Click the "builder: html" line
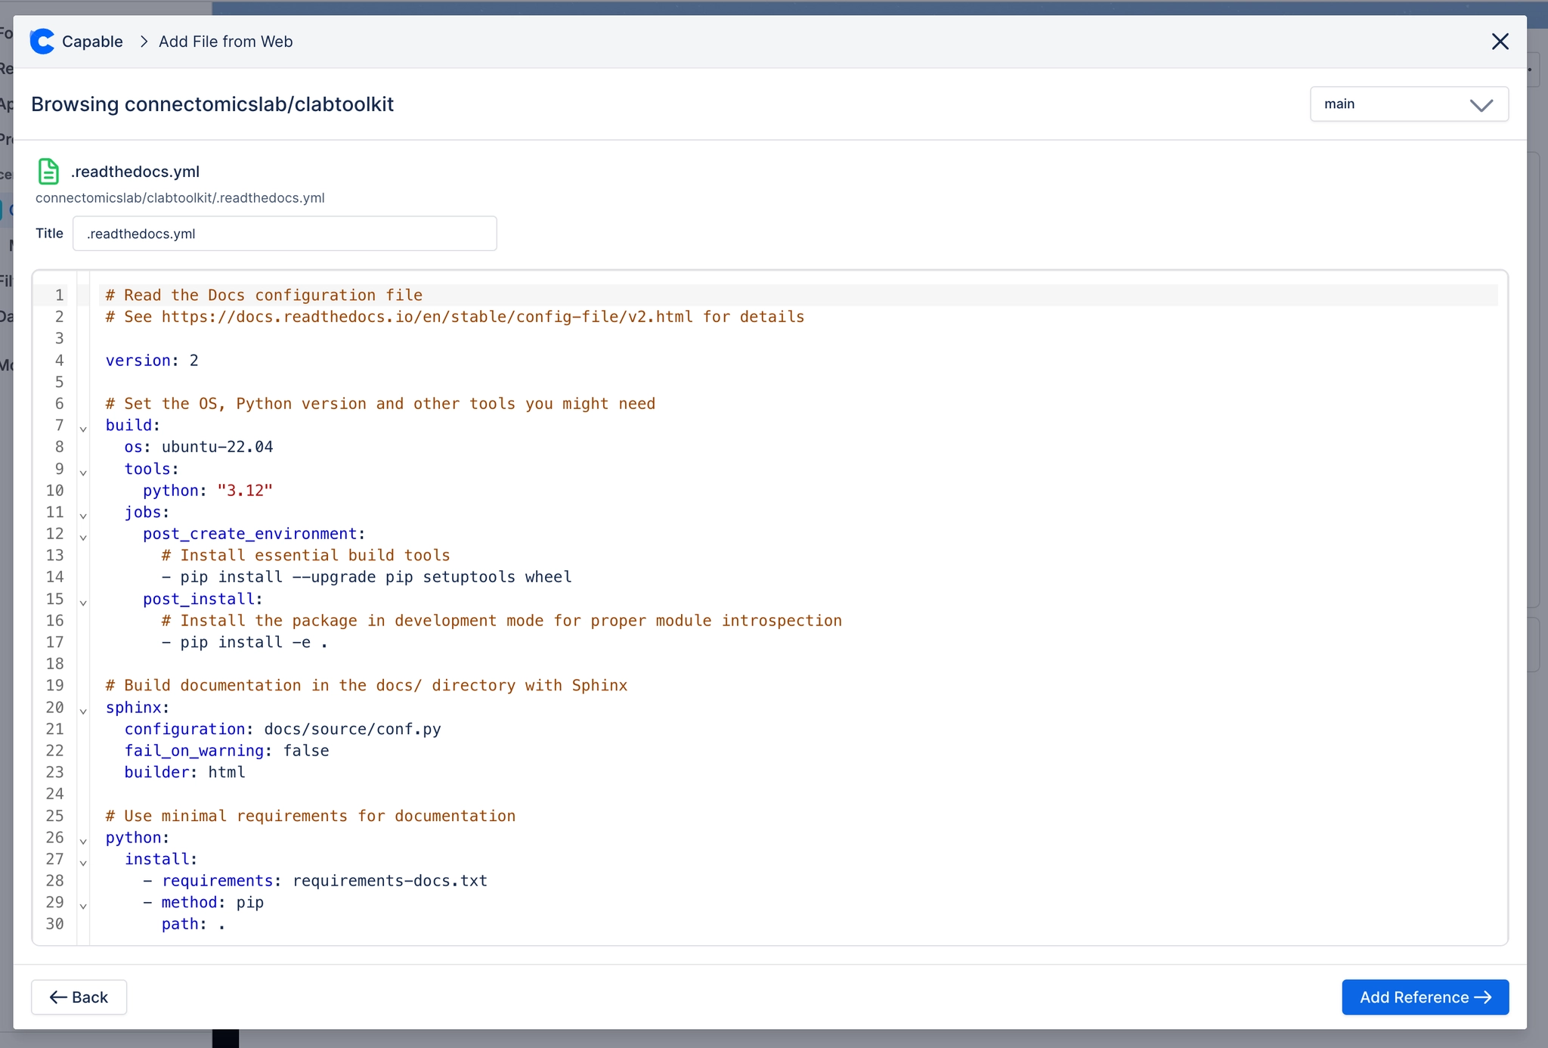 point(185,772)
